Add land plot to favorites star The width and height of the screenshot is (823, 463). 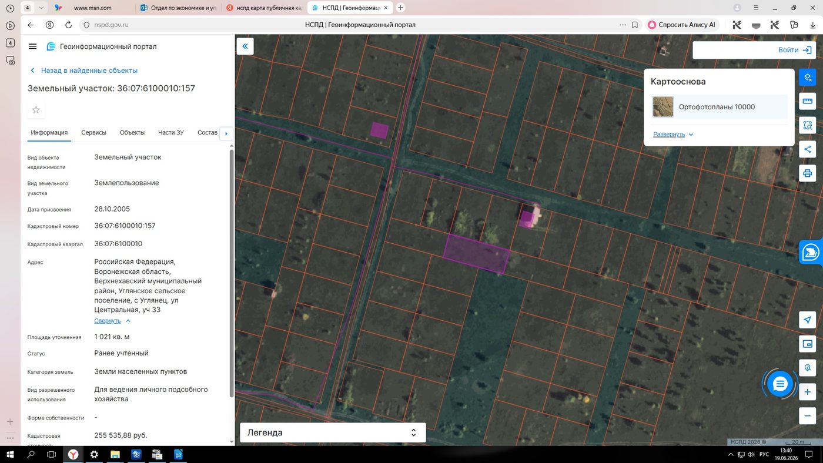click(36, 110)
